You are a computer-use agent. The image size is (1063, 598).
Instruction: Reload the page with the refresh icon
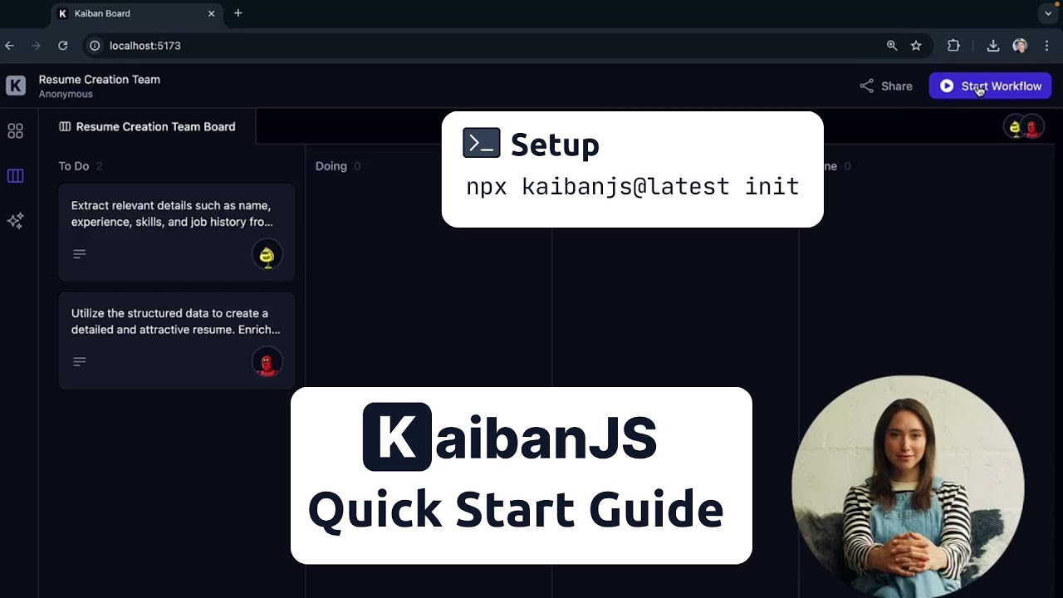(62, 46)
